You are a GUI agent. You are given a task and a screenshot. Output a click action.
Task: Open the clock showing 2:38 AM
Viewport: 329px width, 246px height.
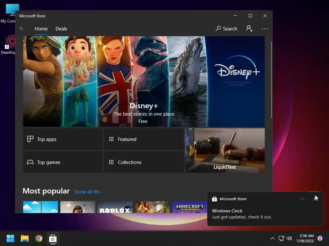tap(305, 238)
